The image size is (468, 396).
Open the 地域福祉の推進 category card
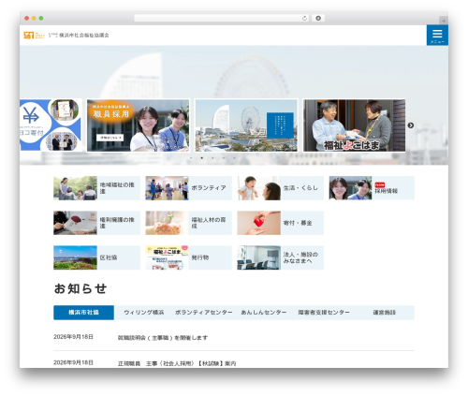pyautogui.click(x=96, y=188)
